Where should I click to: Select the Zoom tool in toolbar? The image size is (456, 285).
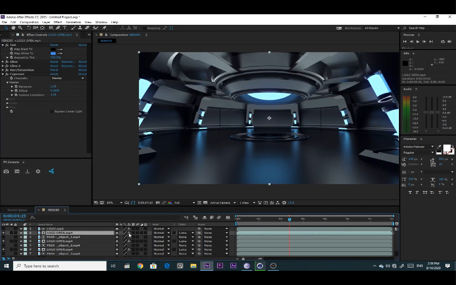point(20,28)
